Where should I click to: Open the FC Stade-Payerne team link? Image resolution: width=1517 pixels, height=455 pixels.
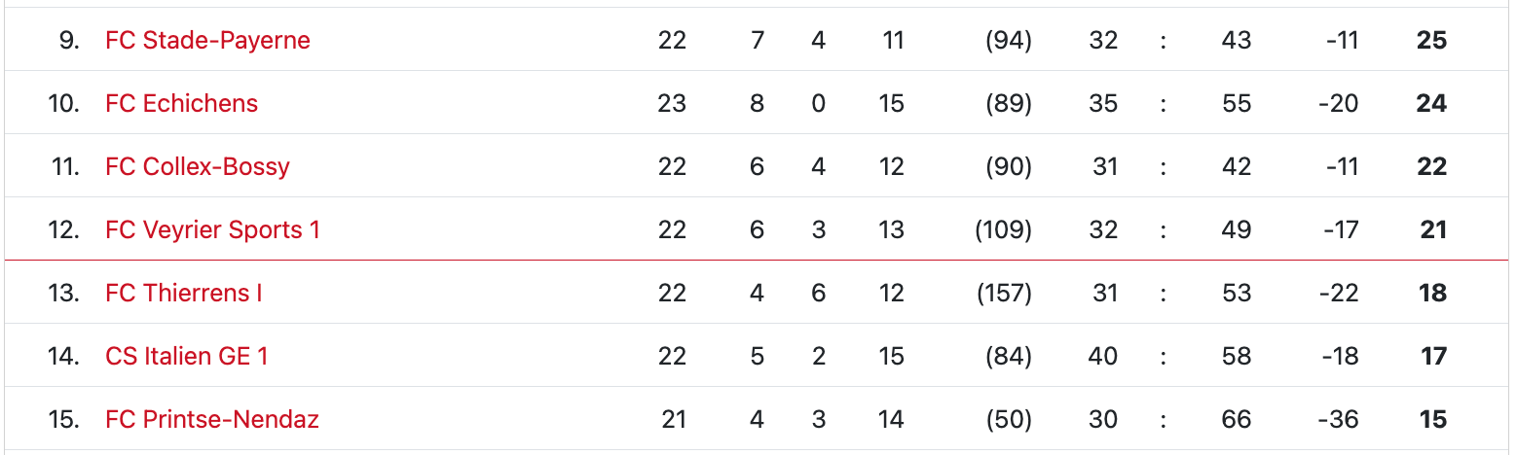click(x=207, y=41)
